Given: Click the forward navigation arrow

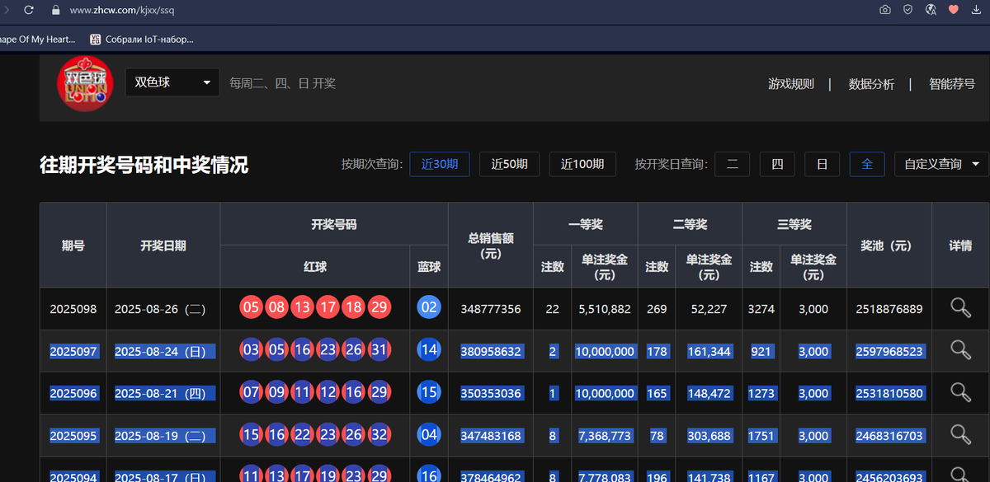Looking at the screenshot, I should click(7, 10).
